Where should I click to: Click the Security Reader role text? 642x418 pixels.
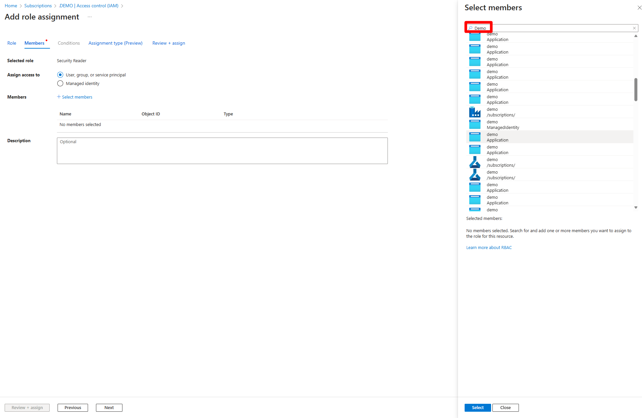(71, 61)
